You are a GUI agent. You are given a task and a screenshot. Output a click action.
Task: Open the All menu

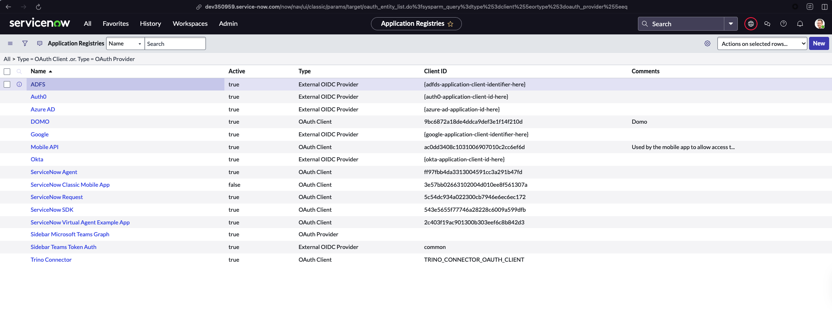click(x=88, y=24)
